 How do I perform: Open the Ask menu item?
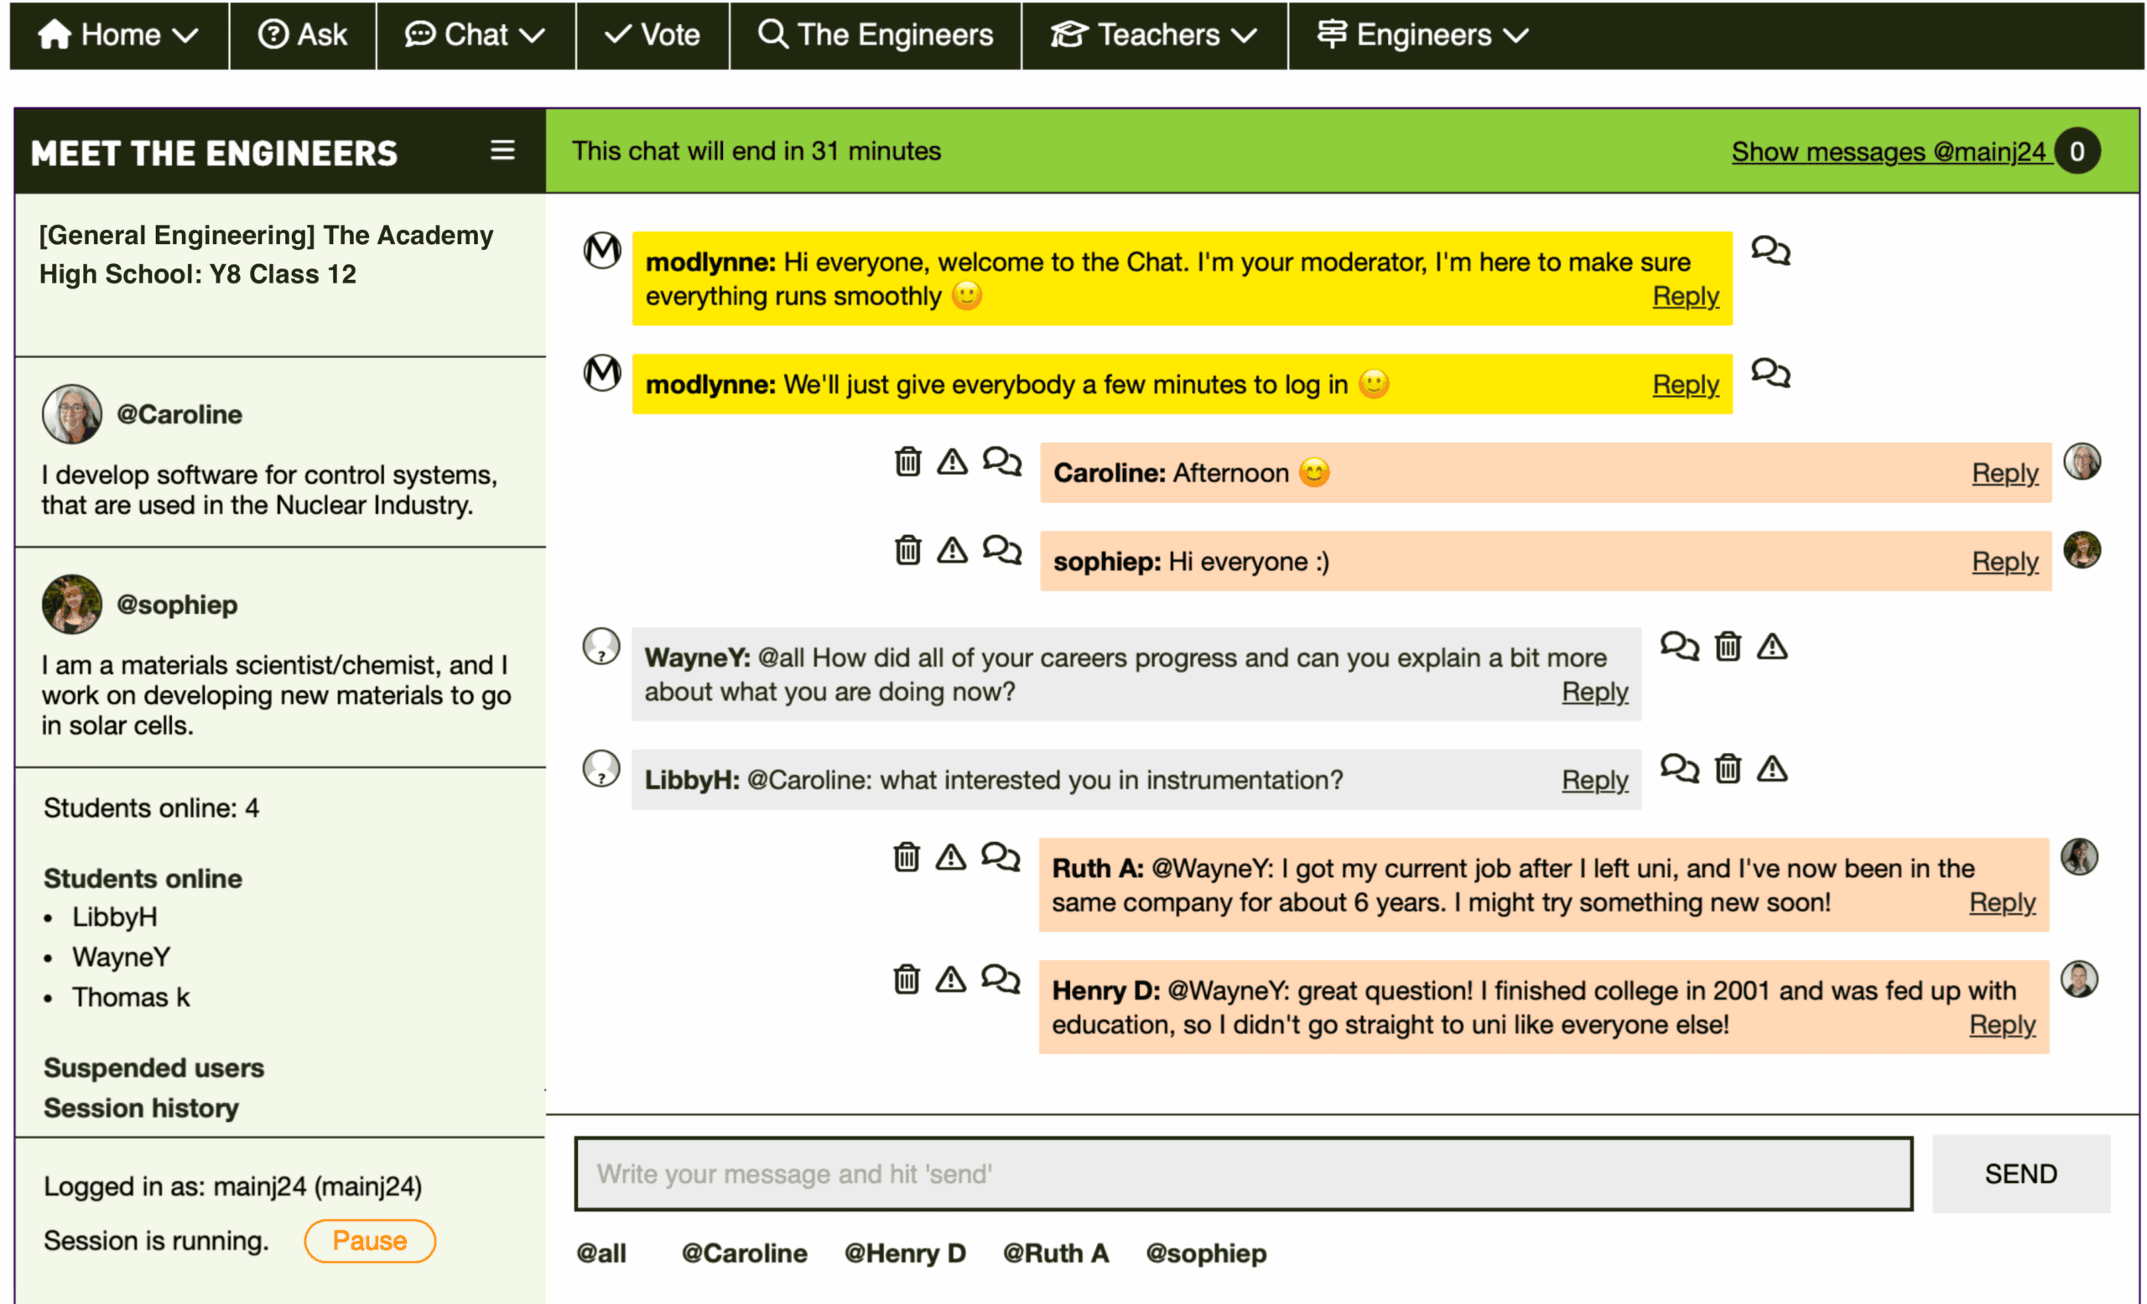click(303, 35)
